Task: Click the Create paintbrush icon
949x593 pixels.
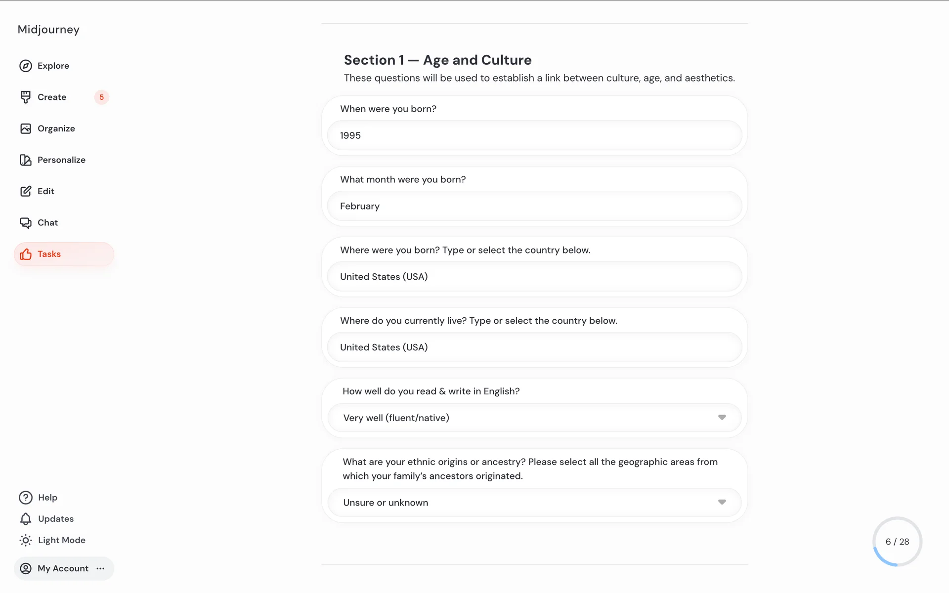Action: (26, 97)
